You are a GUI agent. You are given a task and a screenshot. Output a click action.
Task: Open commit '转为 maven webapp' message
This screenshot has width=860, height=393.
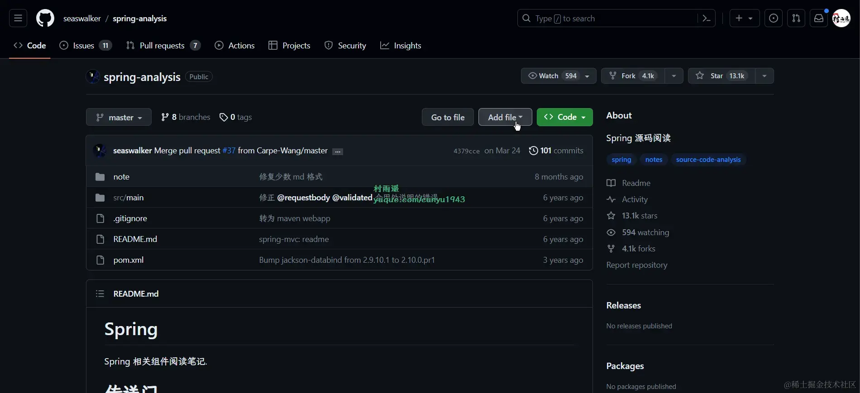295,218
